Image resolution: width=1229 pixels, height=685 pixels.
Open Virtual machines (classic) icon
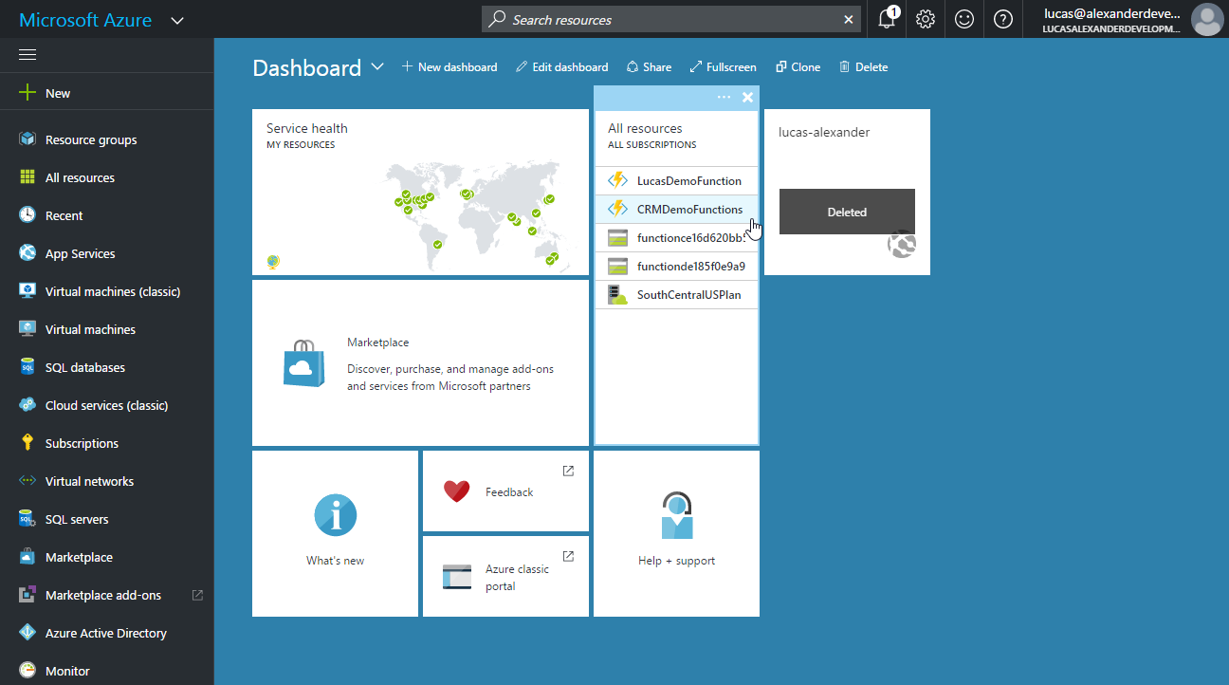point(28,291)
